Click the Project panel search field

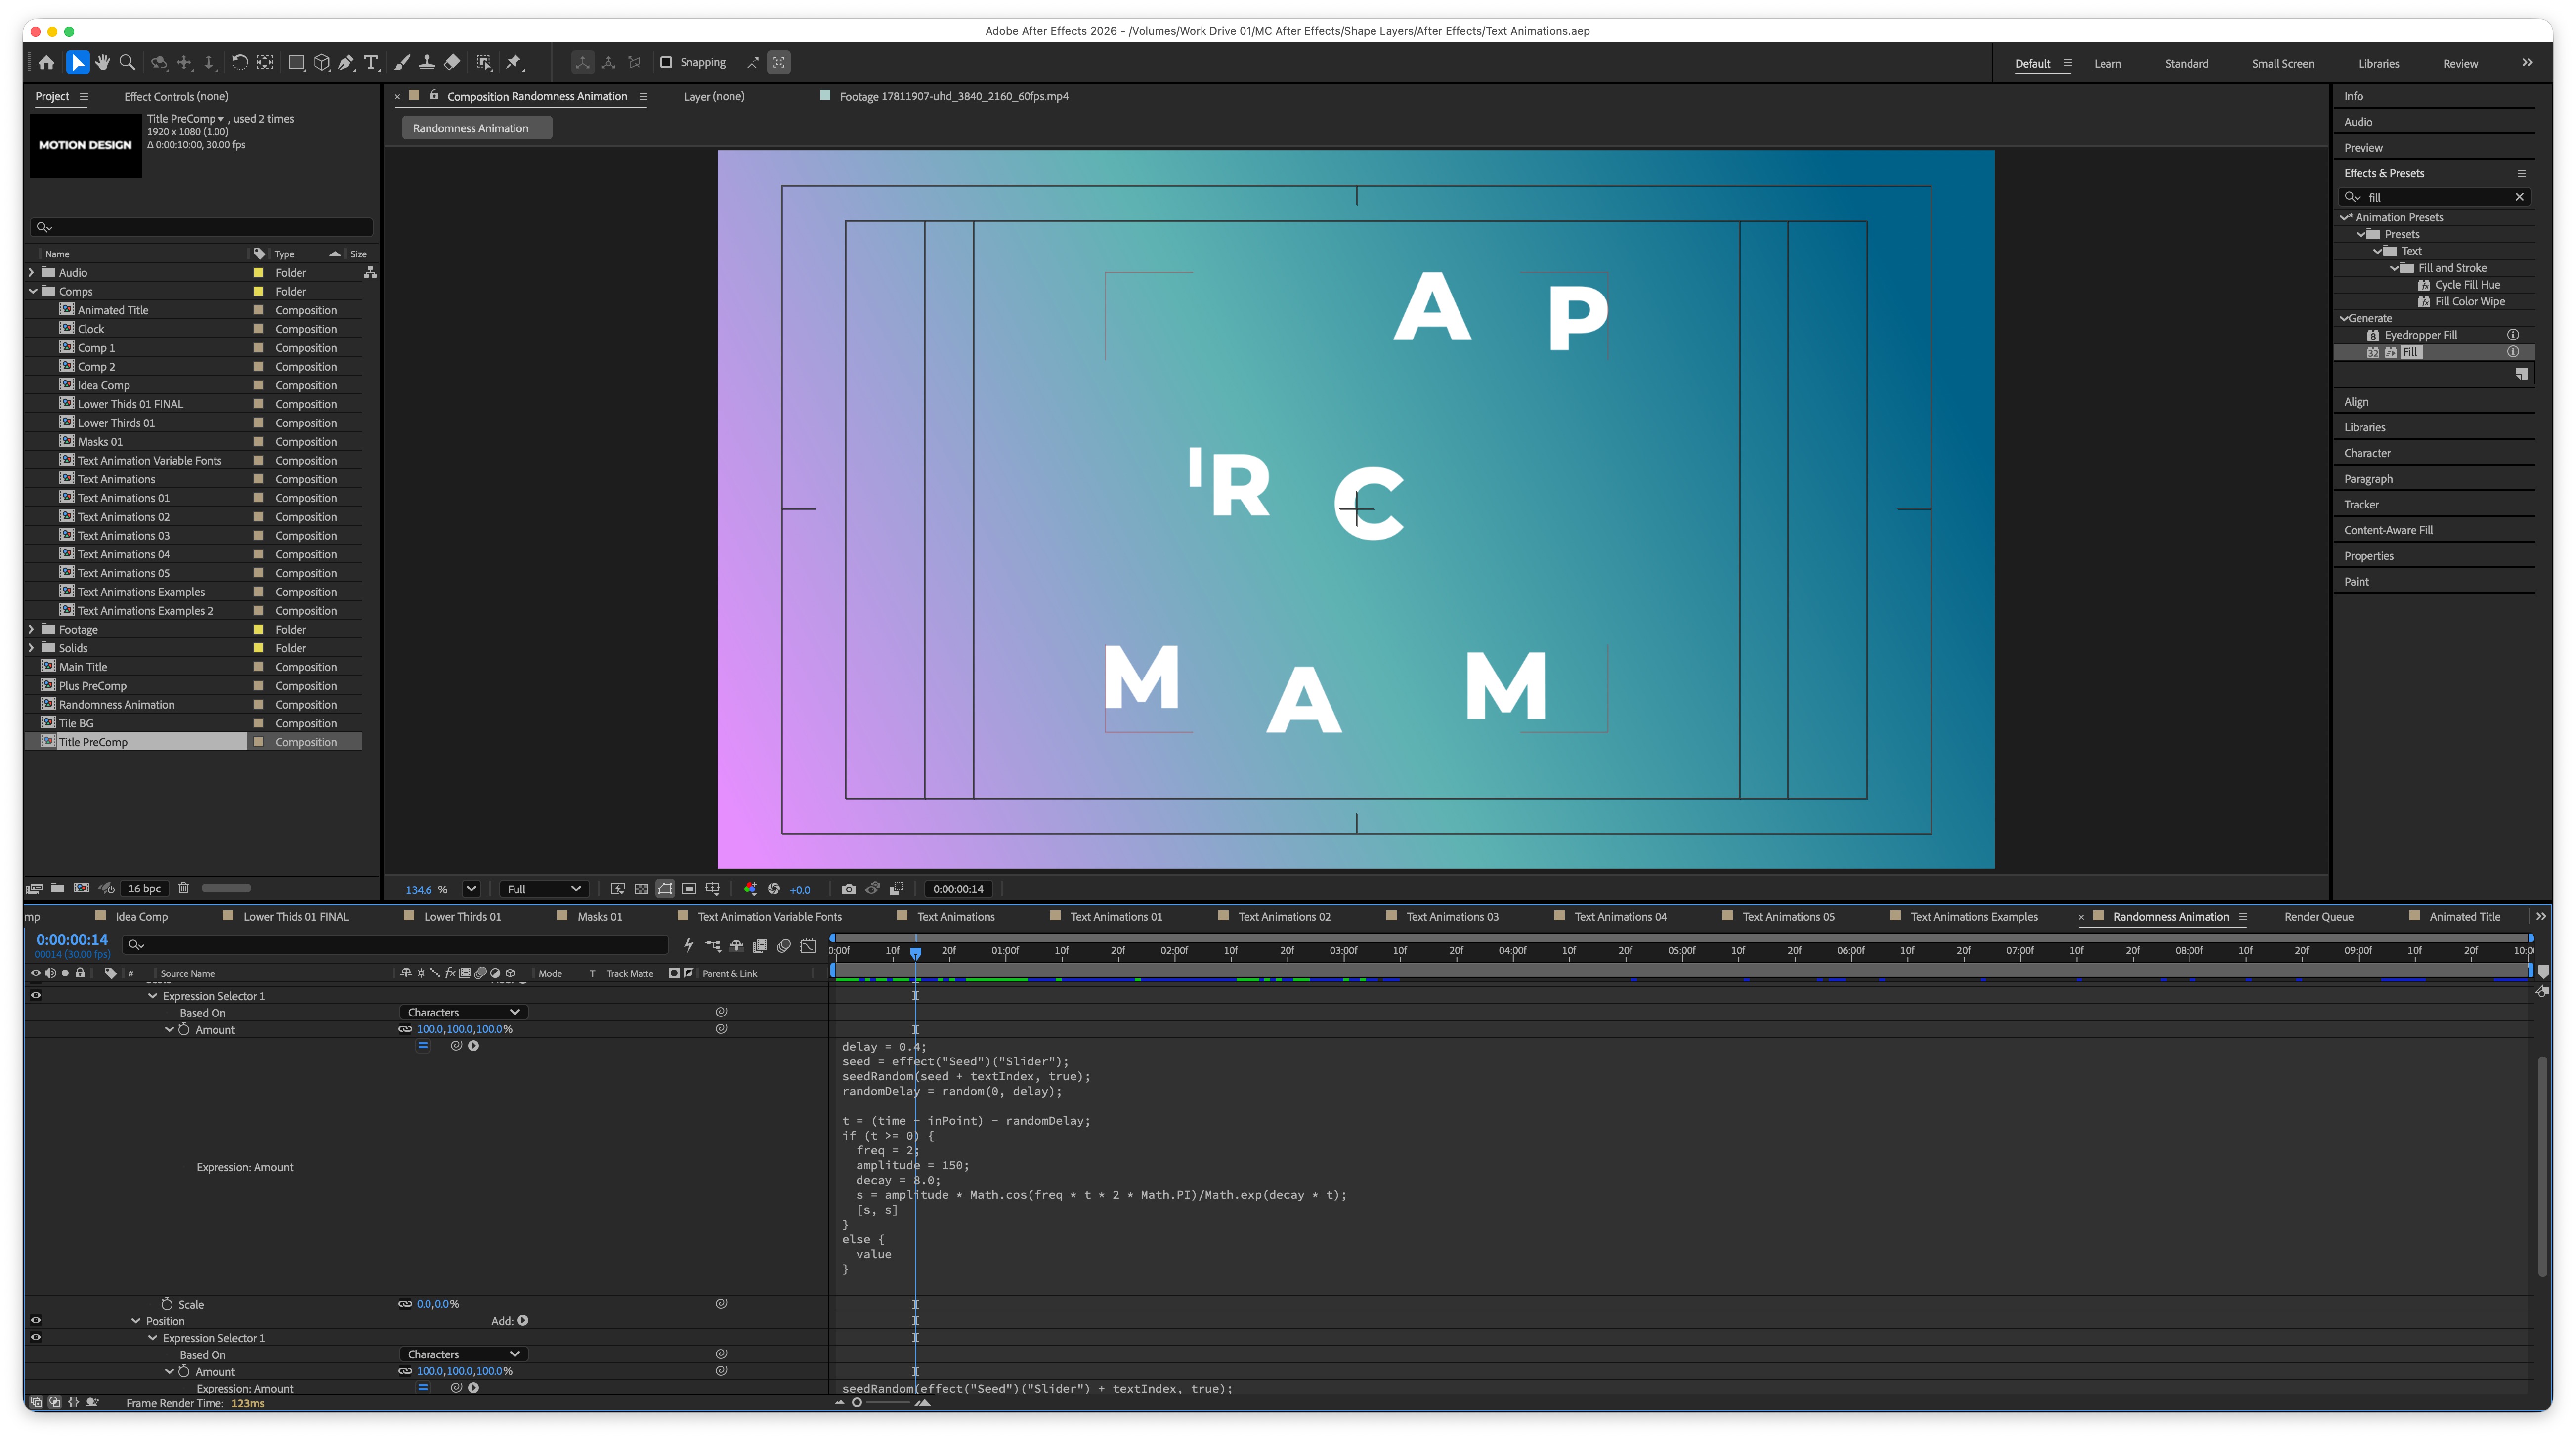pos(201,227)
